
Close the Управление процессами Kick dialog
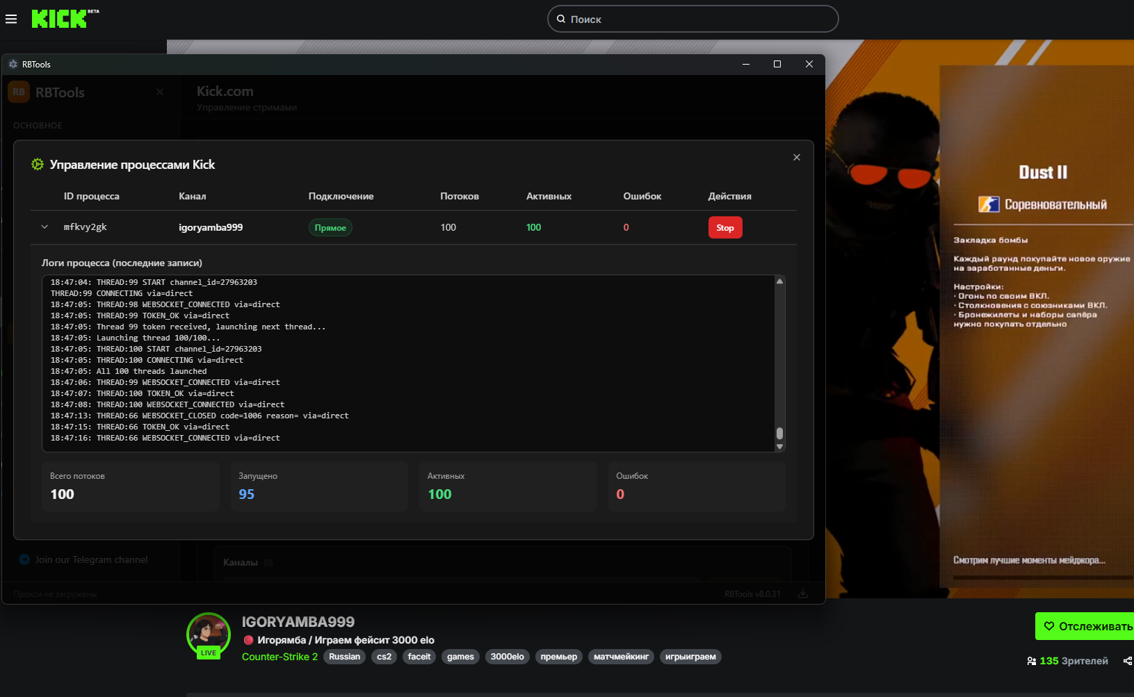(x=797, y=158)
